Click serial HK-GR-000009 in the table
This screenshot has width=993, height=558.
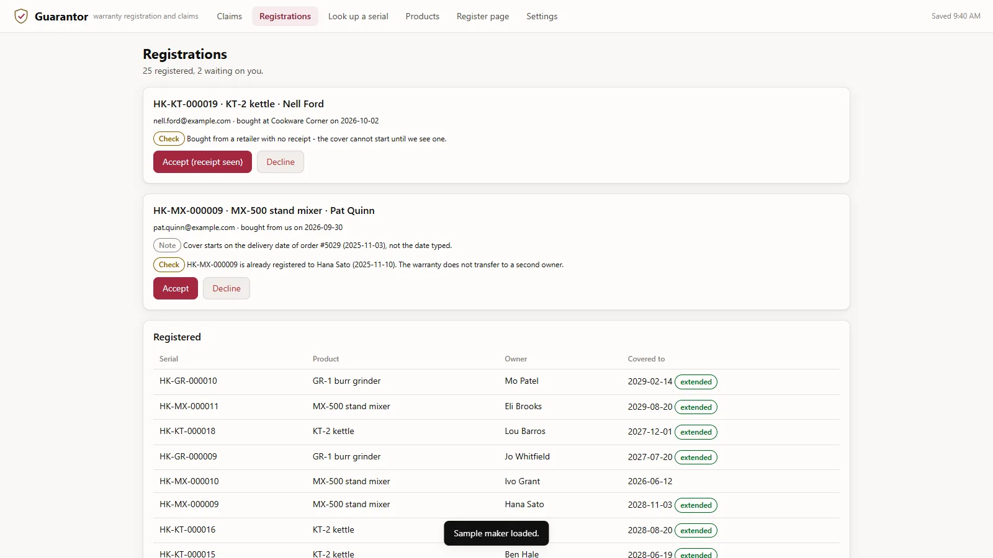188,456
